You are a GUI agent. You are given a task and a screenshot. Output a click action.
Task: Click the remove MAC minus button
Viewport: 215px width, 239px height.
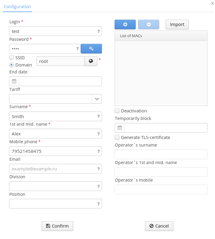pos(149,24)
